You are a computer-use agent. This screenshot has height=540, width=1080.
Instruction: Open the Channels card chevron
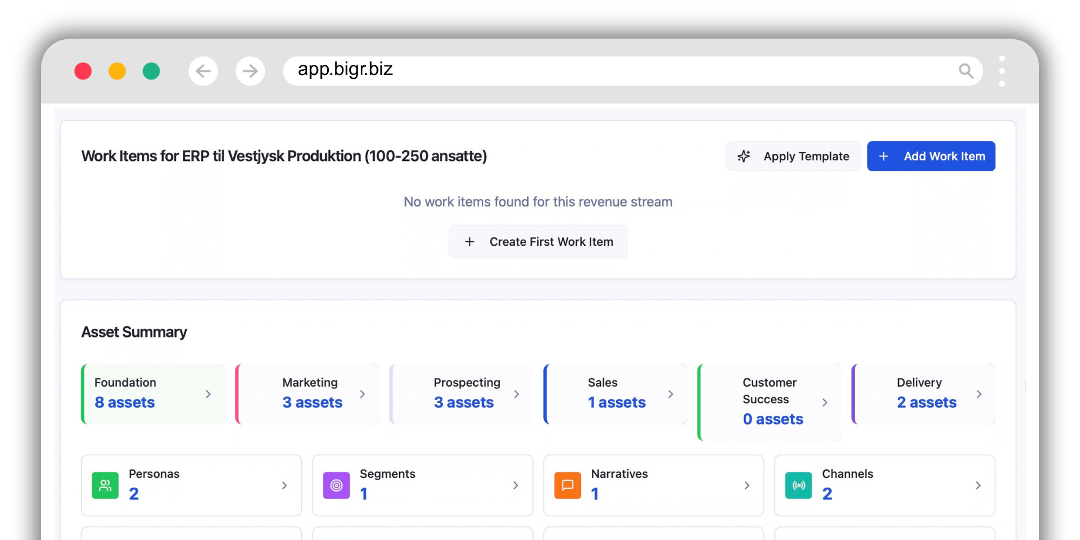[x=978, y=485]
